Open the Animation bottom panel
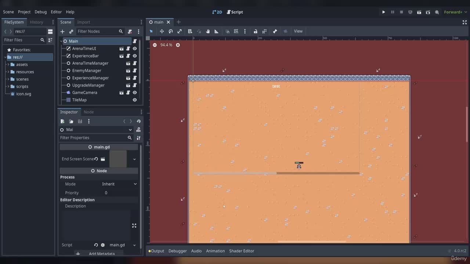 coord(215,251)
